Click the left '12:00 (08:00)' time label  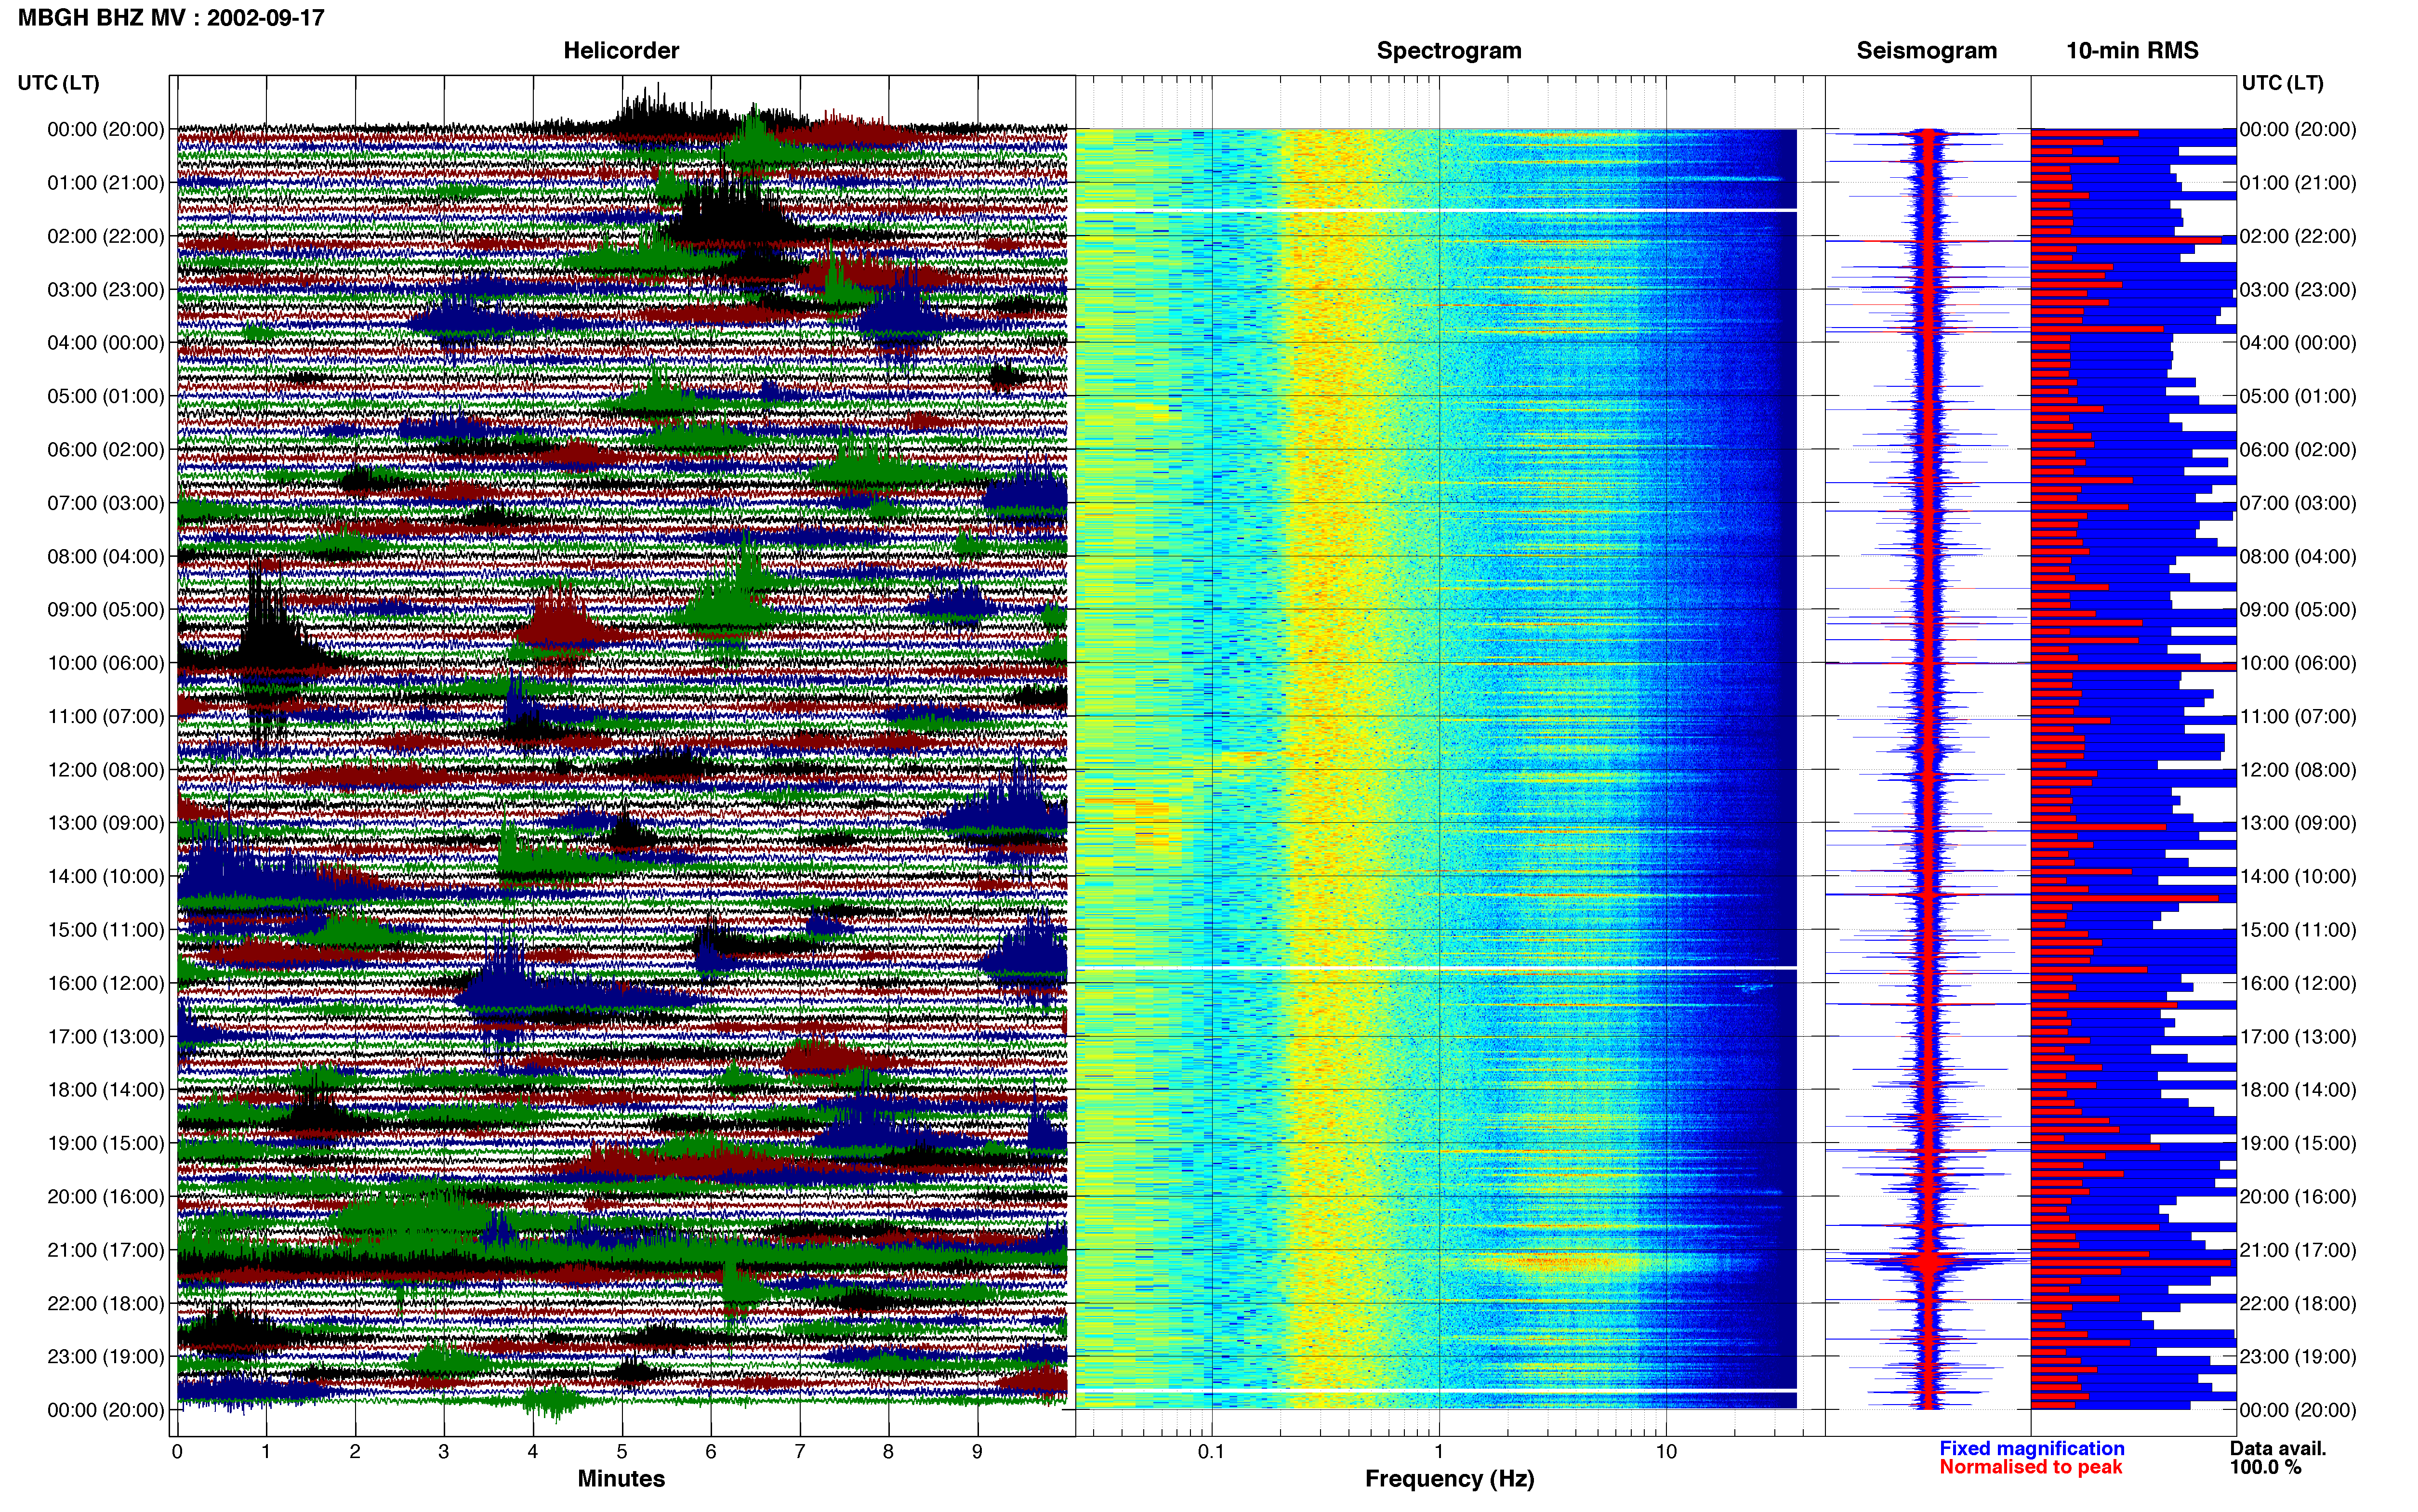click(x=106, y=770)
